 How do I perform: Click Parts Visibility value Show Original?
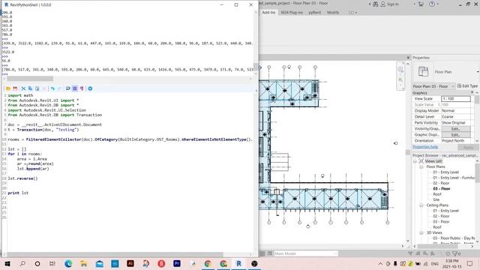pyautogui.click(x=456, y=123)
